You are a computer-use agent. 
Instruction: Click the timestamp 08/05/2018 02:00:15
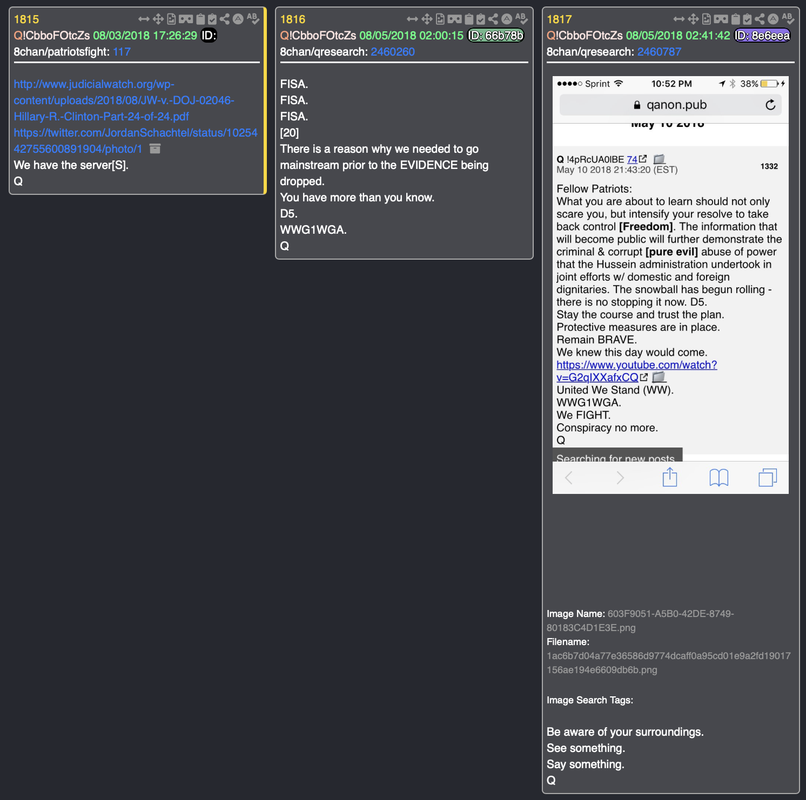(412, 36)
